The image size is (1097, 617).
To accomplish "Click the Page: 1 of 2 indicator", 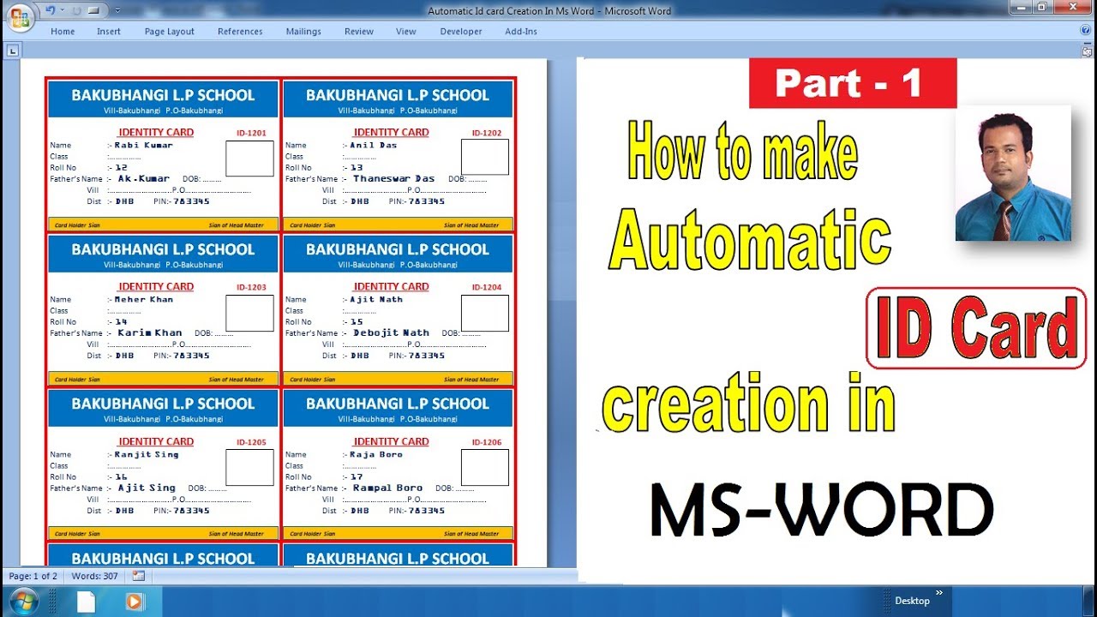I will 33,576.
